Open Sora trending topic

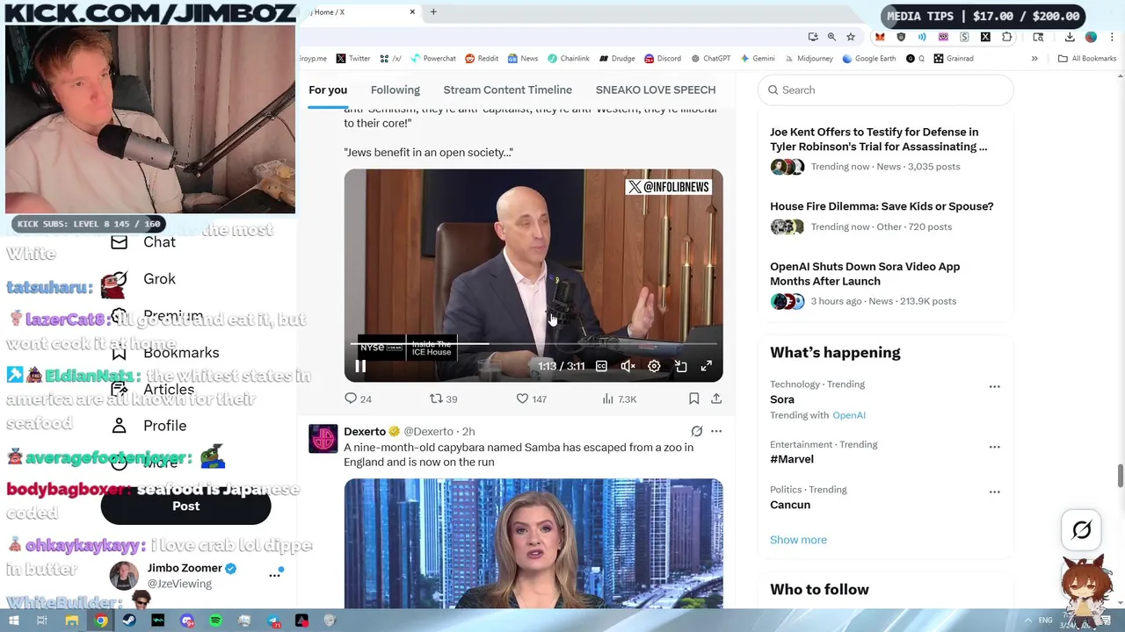coord(782,399)
